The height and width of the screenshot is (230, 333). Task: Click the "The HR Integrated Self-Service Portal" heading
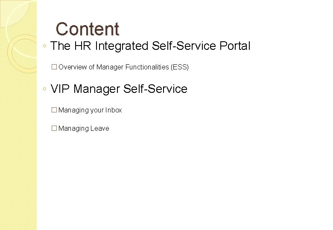pyautogui.click(x=150, y=46)
